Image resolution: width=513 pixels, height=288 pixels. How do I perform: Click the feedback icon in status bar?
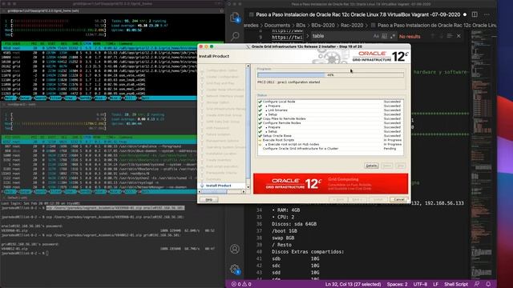coord(477,285)
